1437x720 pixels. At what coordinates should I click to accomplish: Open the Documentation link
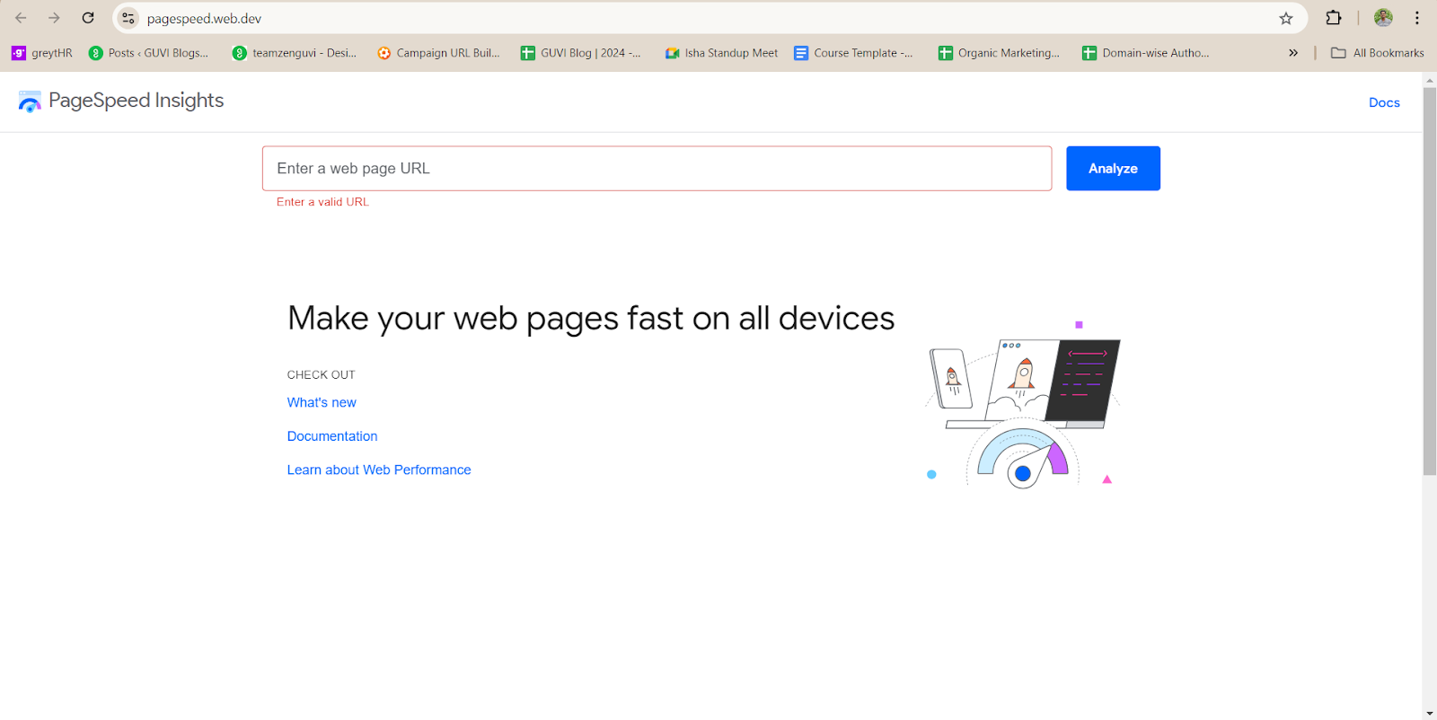(x=332, y=436)
